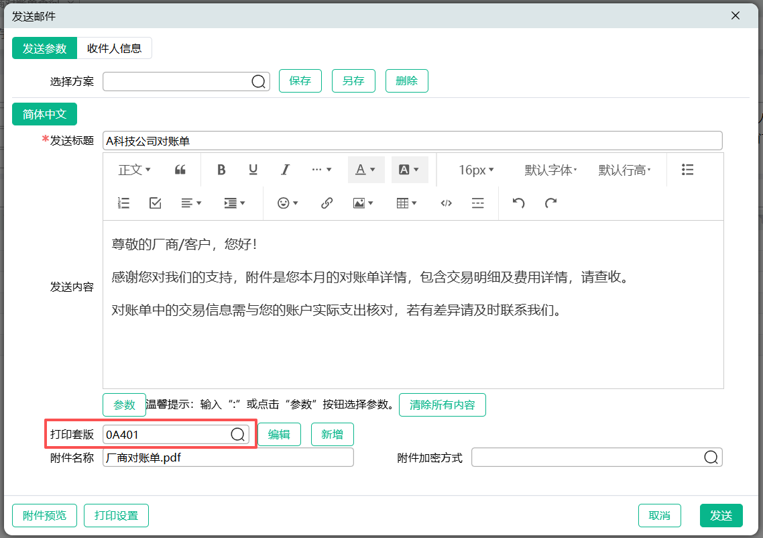
Task: Insert a to-do checkbox list
Action: click(x=156, y=203)
